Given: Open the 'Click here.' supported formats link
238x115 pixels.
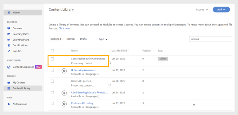Looking at the screenshot, I should point(64,28).
